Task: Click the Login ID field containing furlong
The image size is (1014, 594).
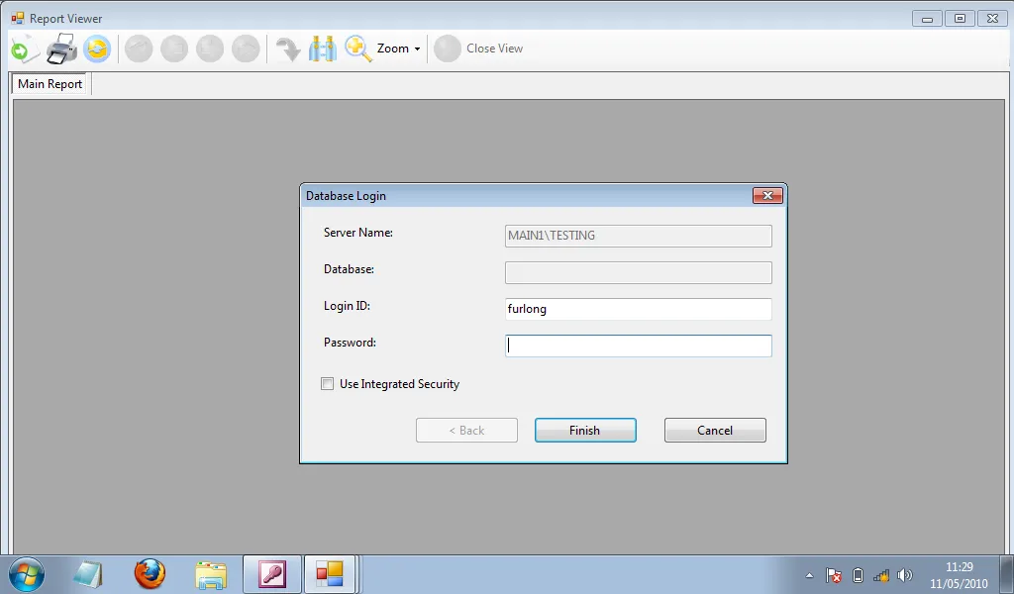Action: [x=639, y=309]
